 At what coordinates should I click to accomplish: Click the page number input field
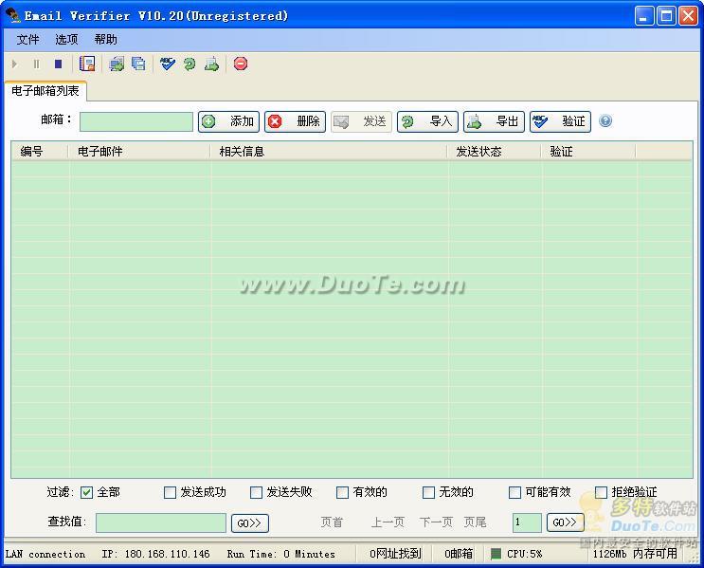point(527,522)
